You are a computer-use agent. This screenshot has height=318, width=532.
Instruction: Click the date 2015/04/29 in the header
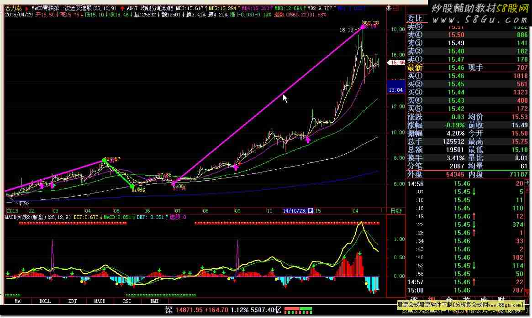click(19, 15)
